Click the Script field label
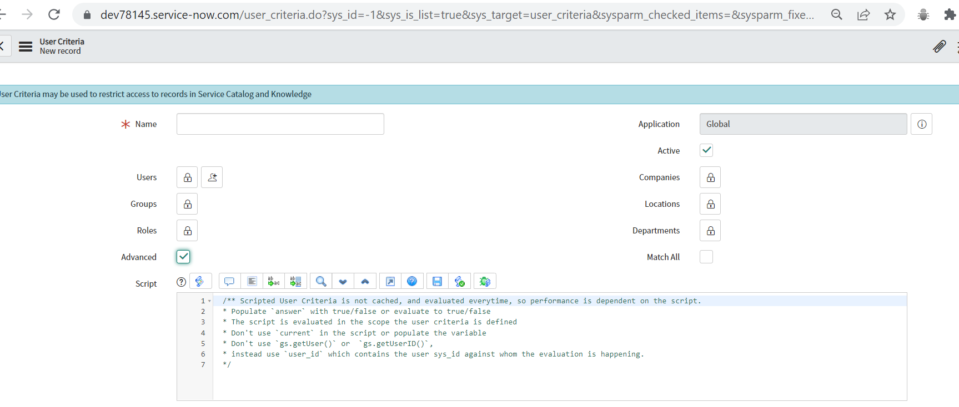 click(x=146, y=284)
